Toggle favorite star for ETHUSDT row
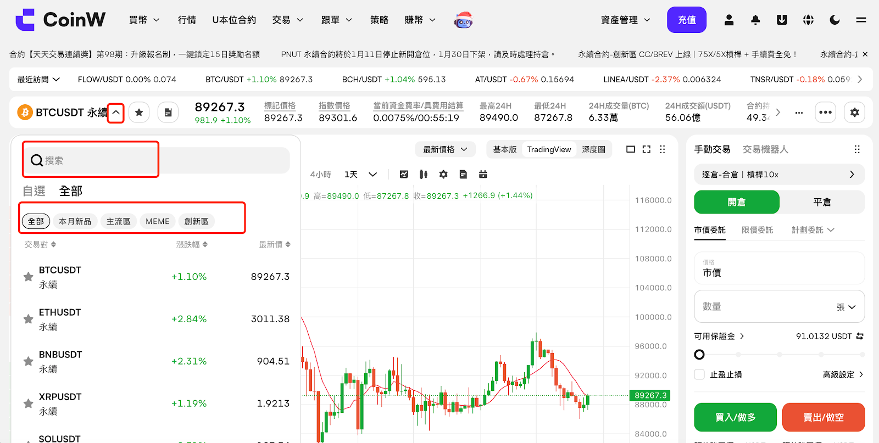The height and width of the screenshot is (443, 879). (x=28, y=319)
